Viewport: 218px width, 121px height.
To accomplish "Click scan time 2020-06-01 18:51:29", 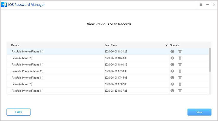I will pyautogui.click(x=116, y=52).
